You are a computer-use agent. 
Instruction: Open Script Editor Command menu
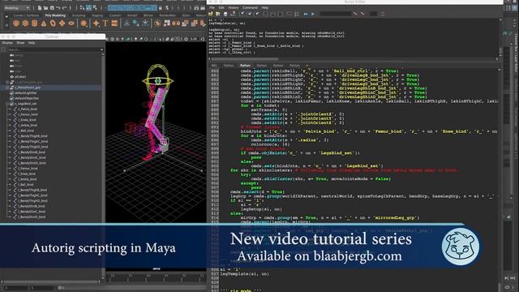[250, 7]
